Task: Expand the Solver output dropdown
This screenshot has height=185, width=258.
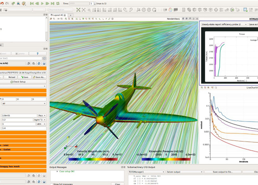Action: point(184,172)
